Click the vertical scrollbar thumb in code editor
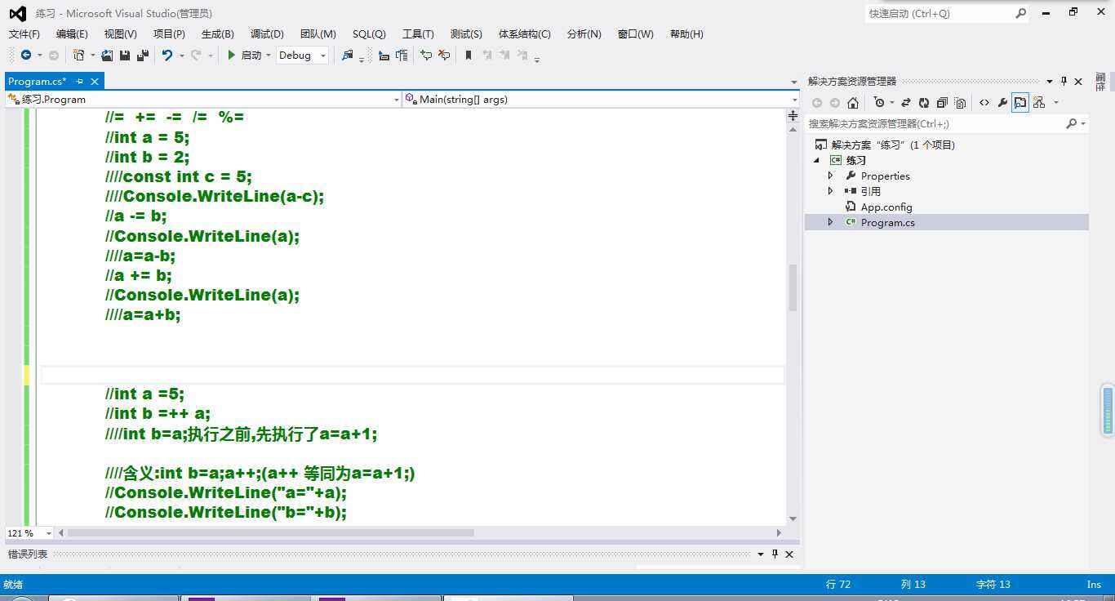1115x601 pixels. (x=793, y=287)
